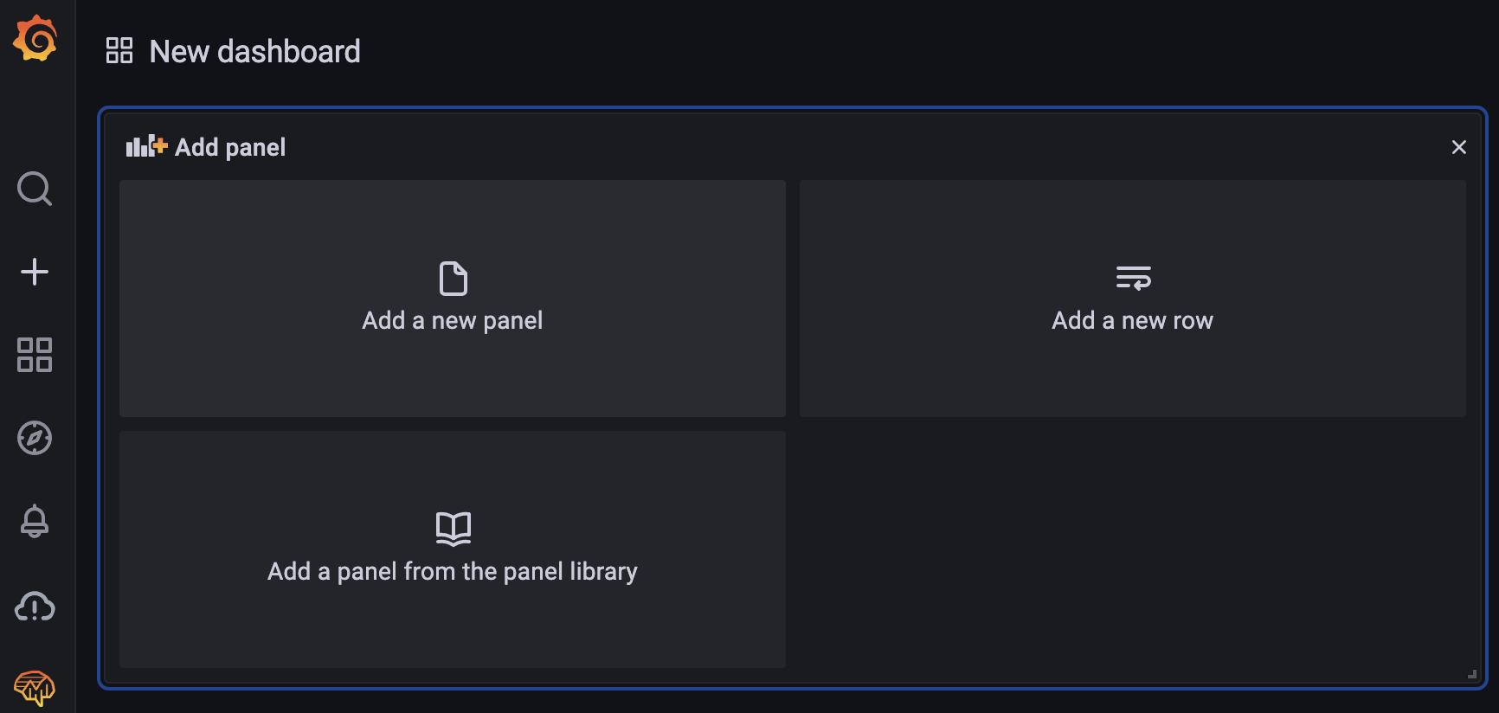Open the Search icon in the sidebar
The height and width of the screenshot is (713, 1499).
(35, 189)
